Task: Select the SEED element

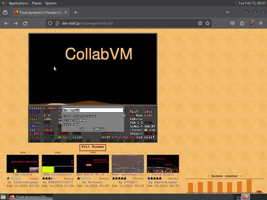Action: 34,119
